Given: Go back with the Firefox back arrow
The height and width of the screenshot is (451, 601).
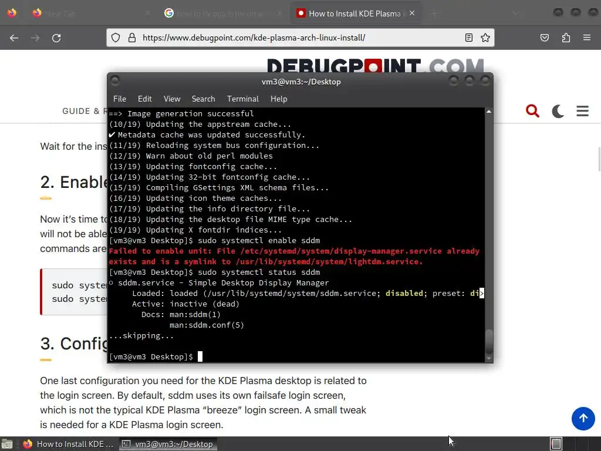Looking at the screenshot, I should click(x=14, y=38).
